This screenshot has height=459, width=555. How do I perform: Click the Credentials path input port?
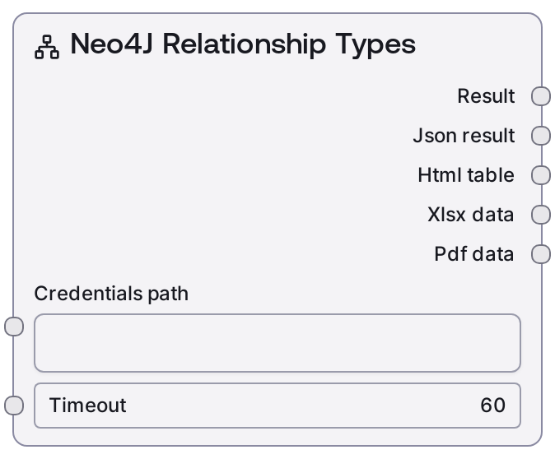[x=14, y=327]
